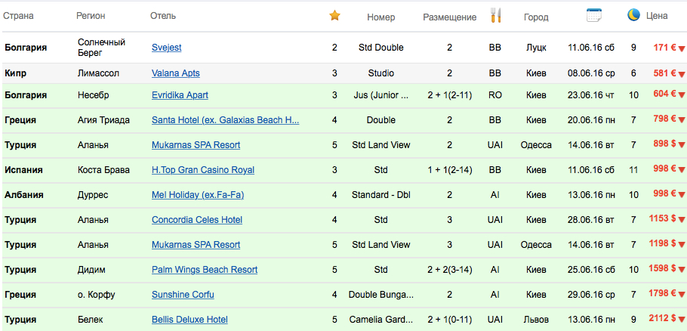Open the Svejest hotel link
687x331 pixels.
[166, 48]
